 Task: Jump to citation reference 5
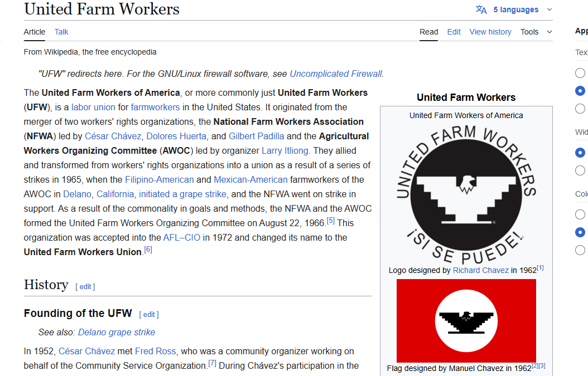330,221
